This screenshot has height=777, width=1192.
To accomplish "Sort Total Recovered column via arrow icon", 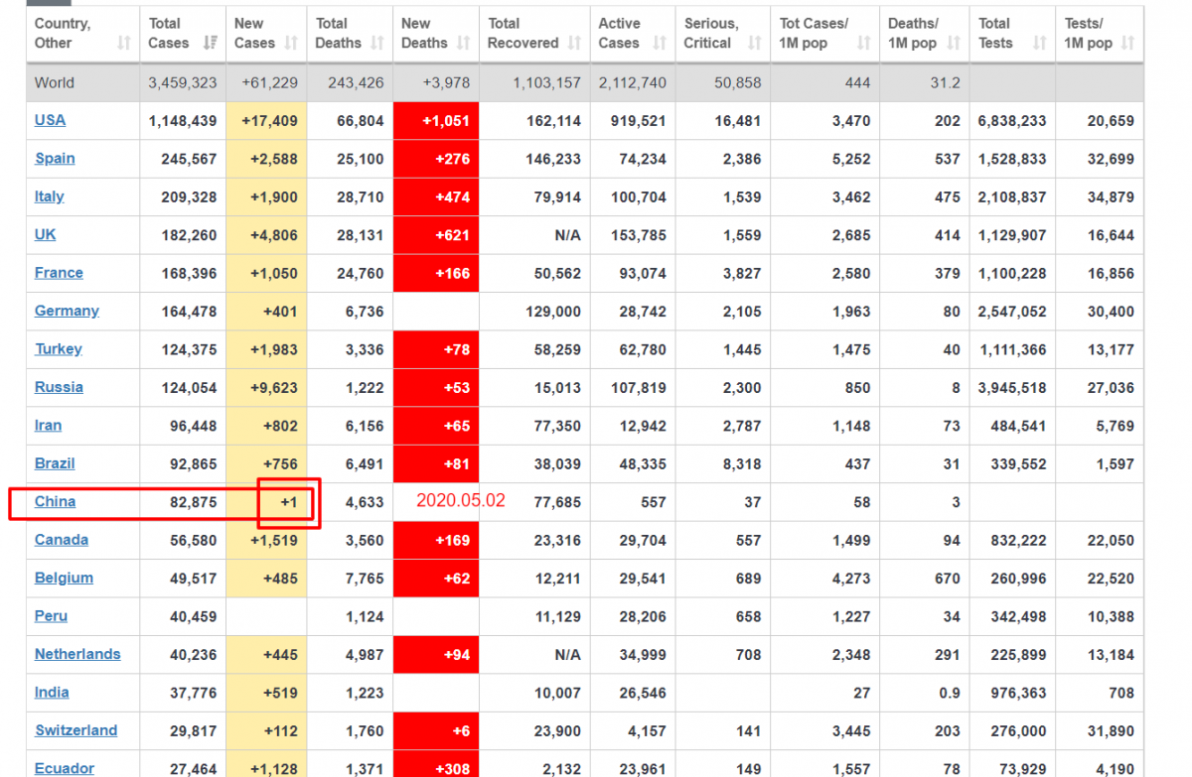I will (574, 43).
